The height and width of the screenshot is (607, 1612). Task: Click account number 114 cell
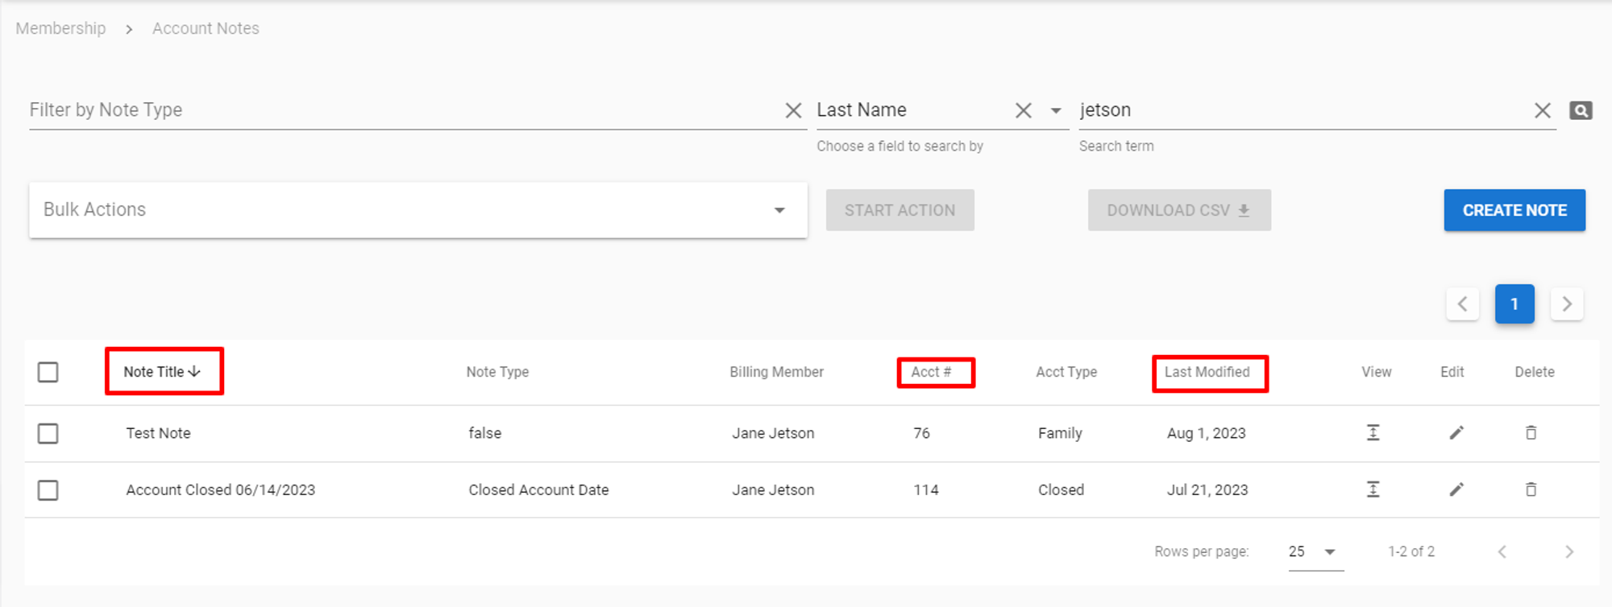pos(926,489)
